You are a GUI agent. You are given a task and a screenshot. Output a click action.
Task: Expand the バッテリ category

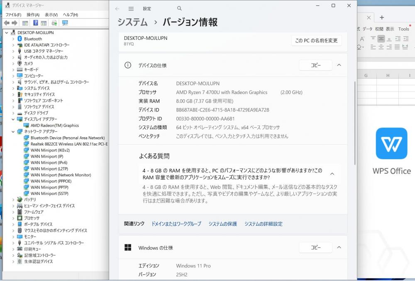click(13, 200)
